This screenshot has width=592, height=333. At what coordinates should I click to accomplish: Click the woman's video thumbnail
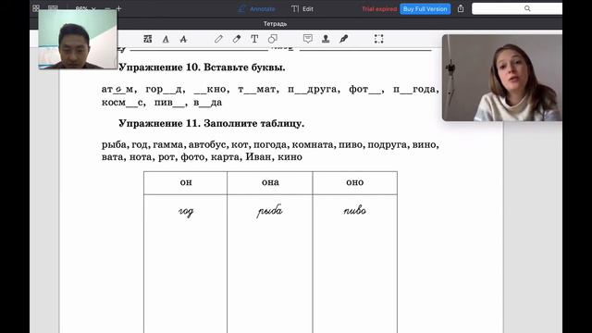click(x=501, y=78)
